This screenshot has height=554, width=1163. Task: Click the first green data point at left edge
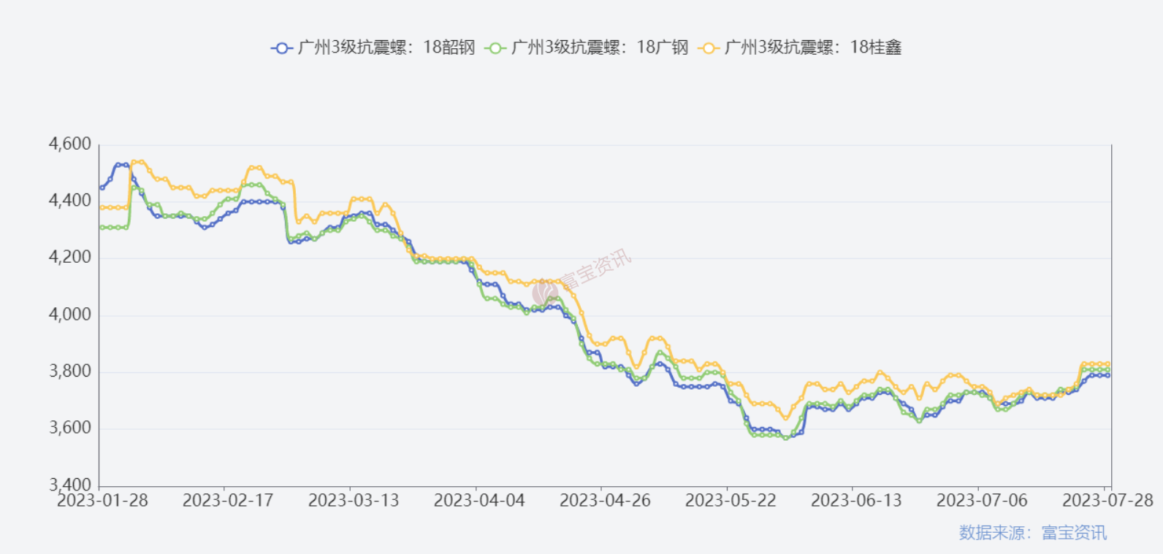102,228
